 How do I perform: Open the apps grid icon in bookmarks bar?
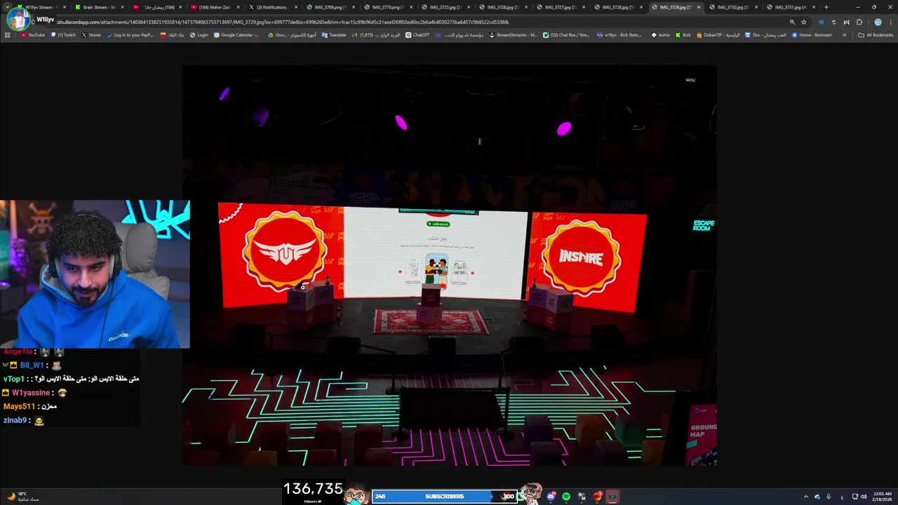click(x=8, y=35)
